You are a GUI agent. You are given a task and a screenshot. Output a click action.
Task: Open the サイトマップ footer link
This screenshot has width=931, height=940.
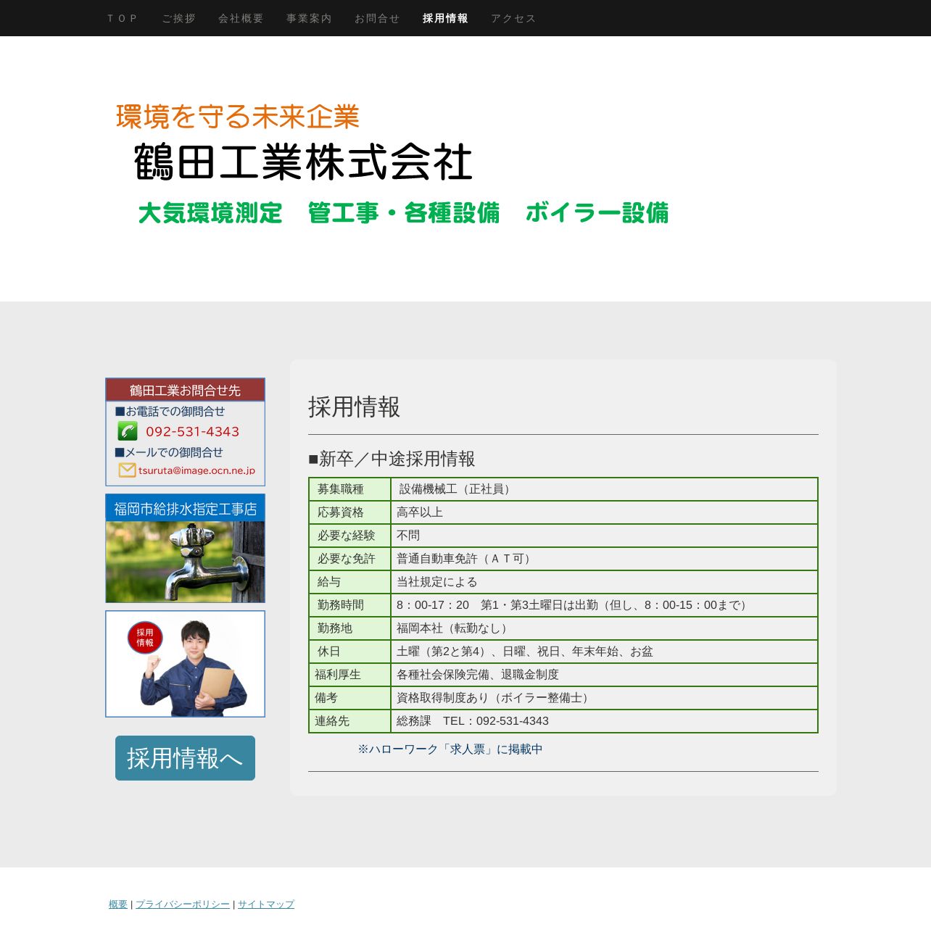[x=266, y=904]
